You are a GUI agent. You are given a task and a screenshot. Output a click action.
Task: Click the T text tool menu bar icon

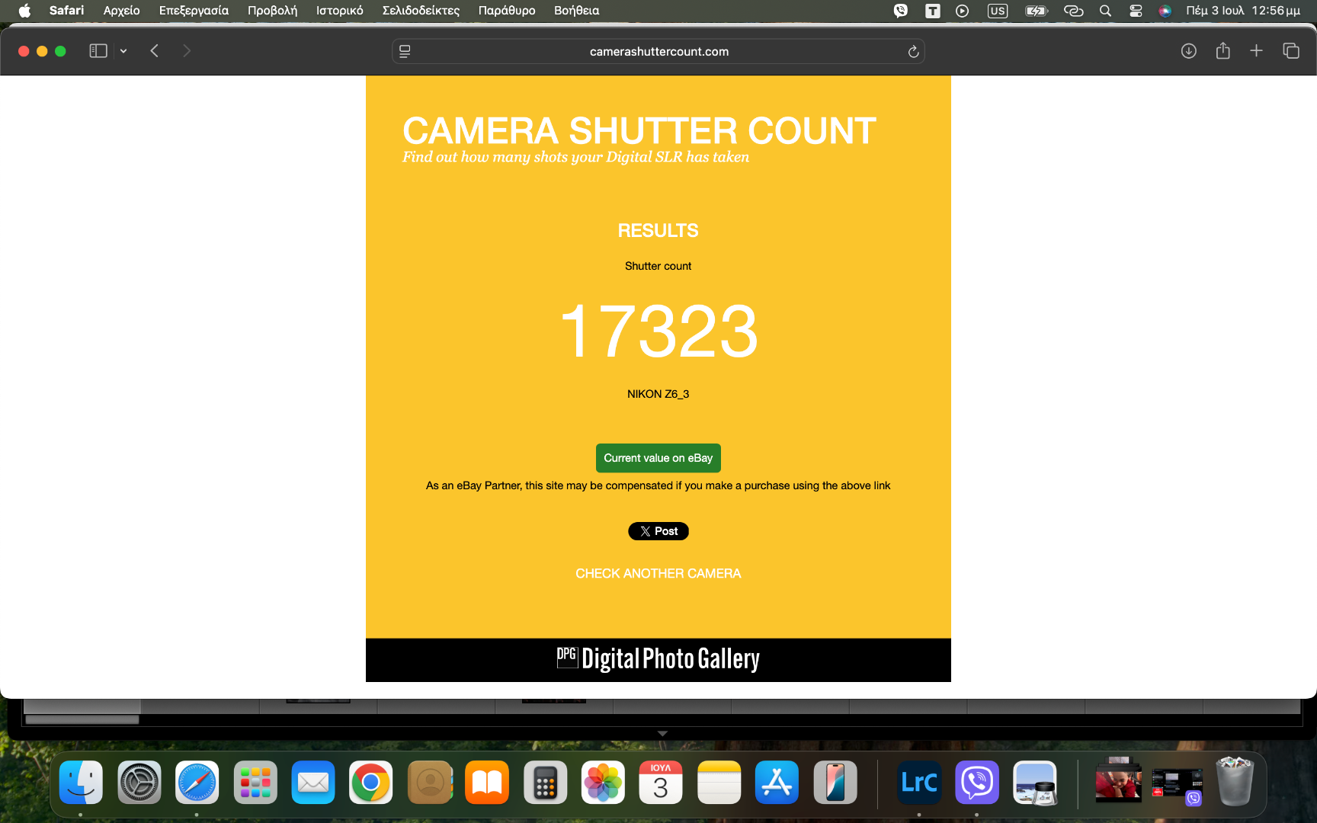point(933,11)
